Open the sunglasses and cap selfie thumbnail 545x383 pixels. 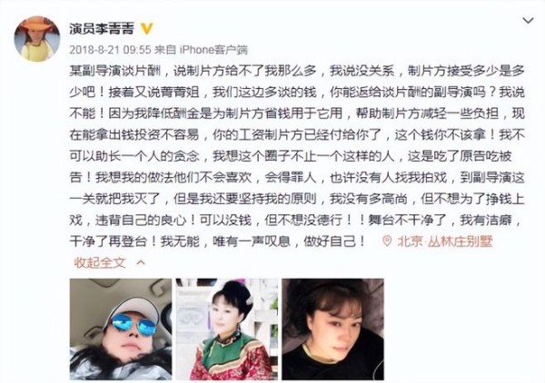point(121,329)
